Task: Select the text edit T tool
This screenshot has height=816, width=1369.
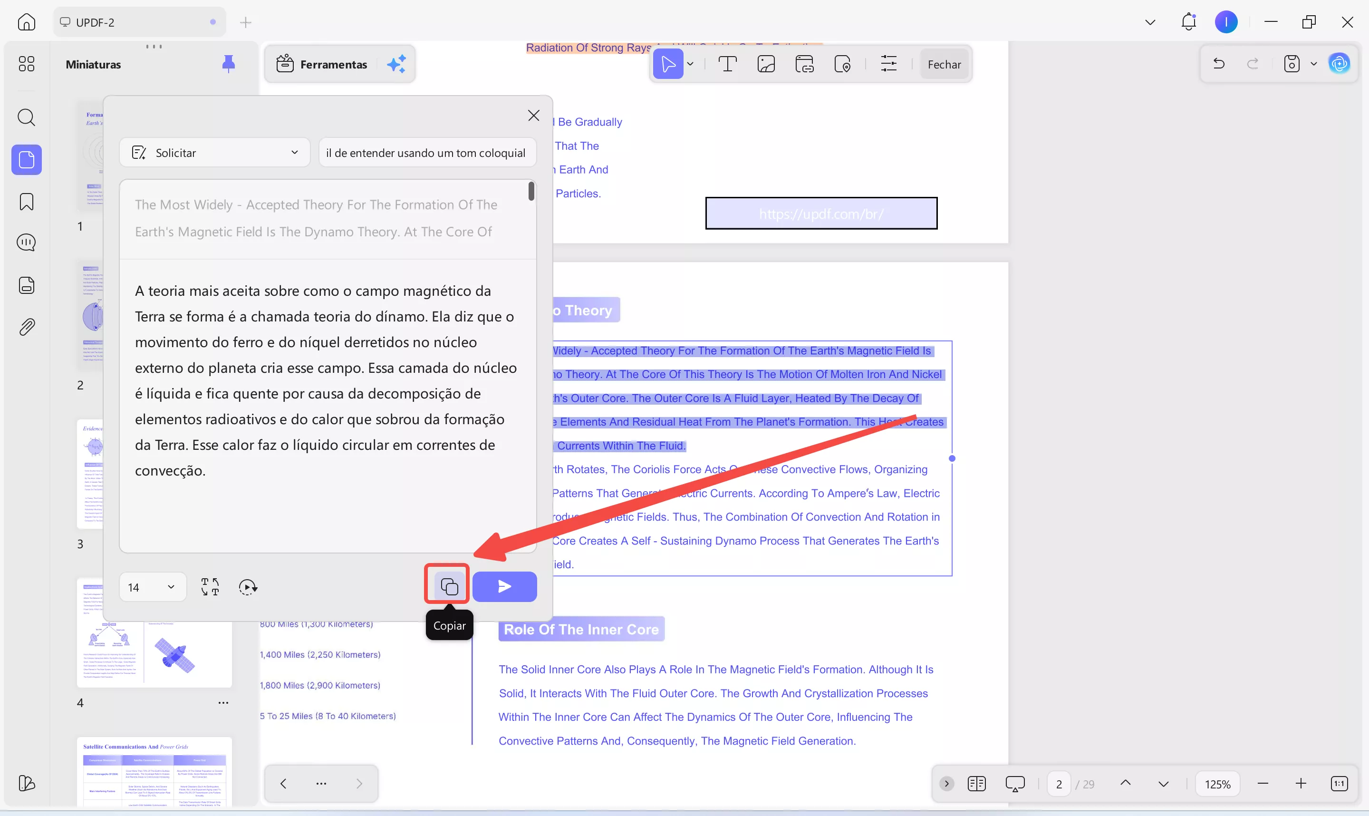Action: pyautogui.click(x=727, y=64)
